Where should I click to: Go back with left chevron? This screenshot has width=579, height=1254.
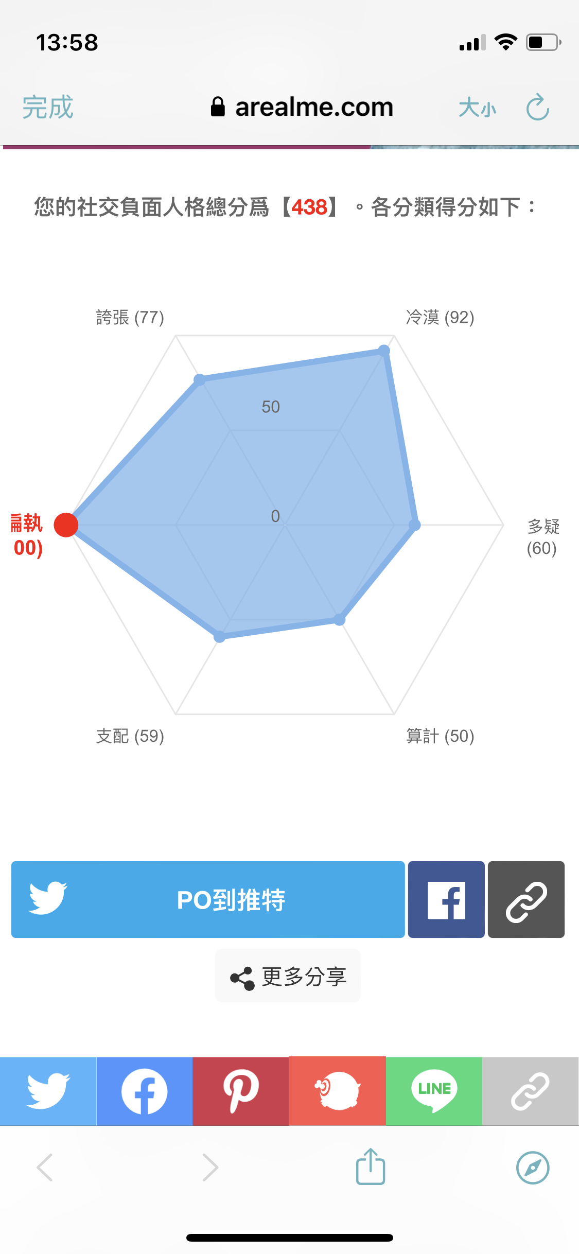45,1167
